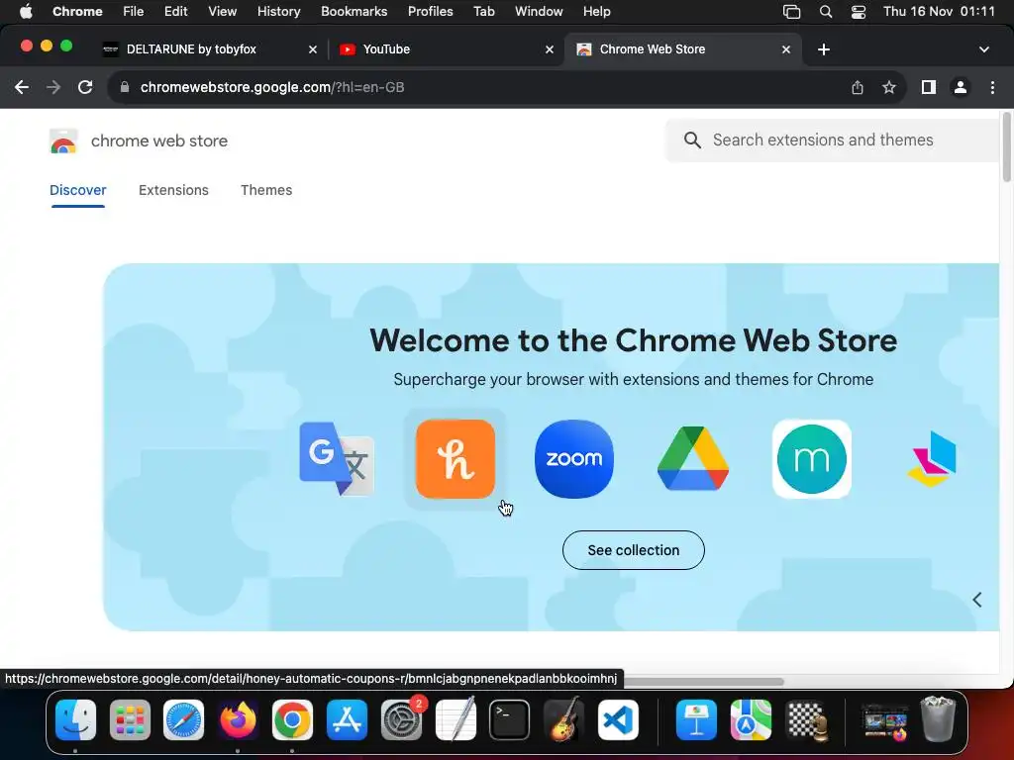Open the Zoom extension icon
The width and height of the screenshot is (1014, 760).
coord(574,459)
